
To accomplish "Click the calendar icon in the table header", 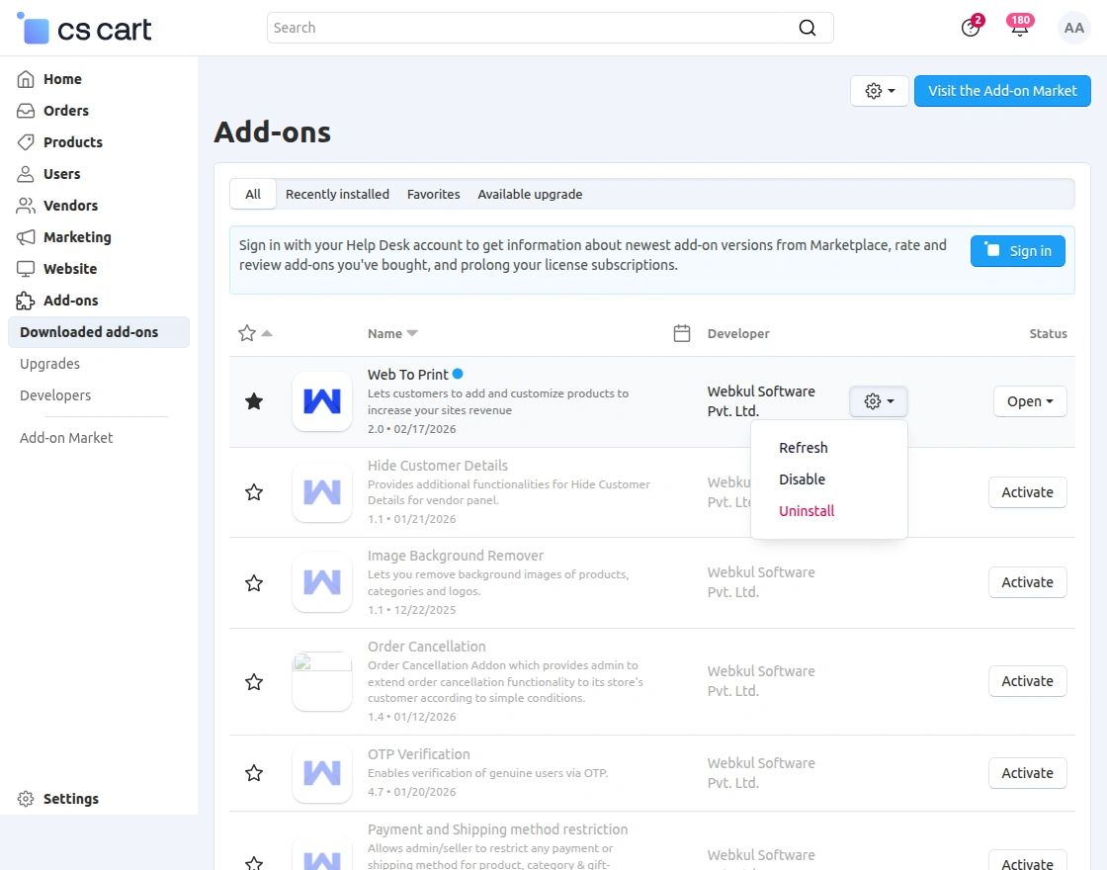I will pyautogui.click(x=681, y=333).
